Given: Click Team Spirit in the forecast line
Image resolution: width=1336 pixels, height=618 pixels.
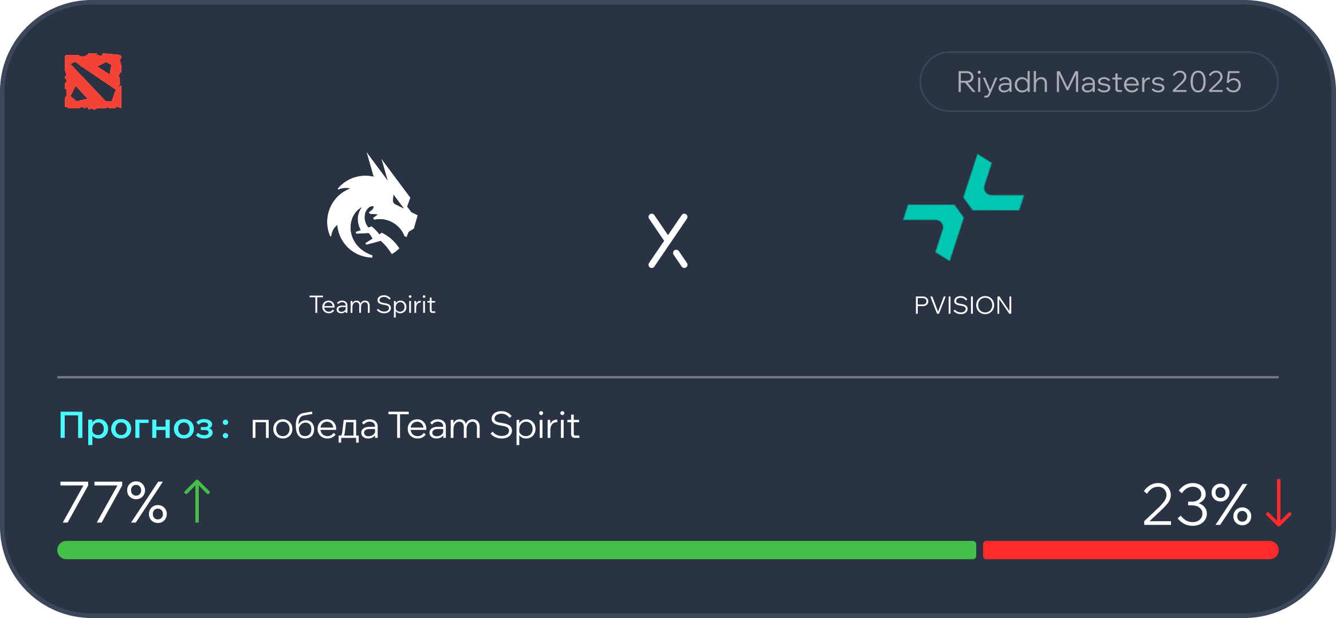Looking at the screenshot, I should [484, 426].
